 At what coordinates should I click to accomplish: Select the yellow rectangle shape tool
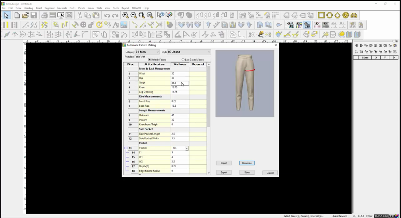click(321, 15)
